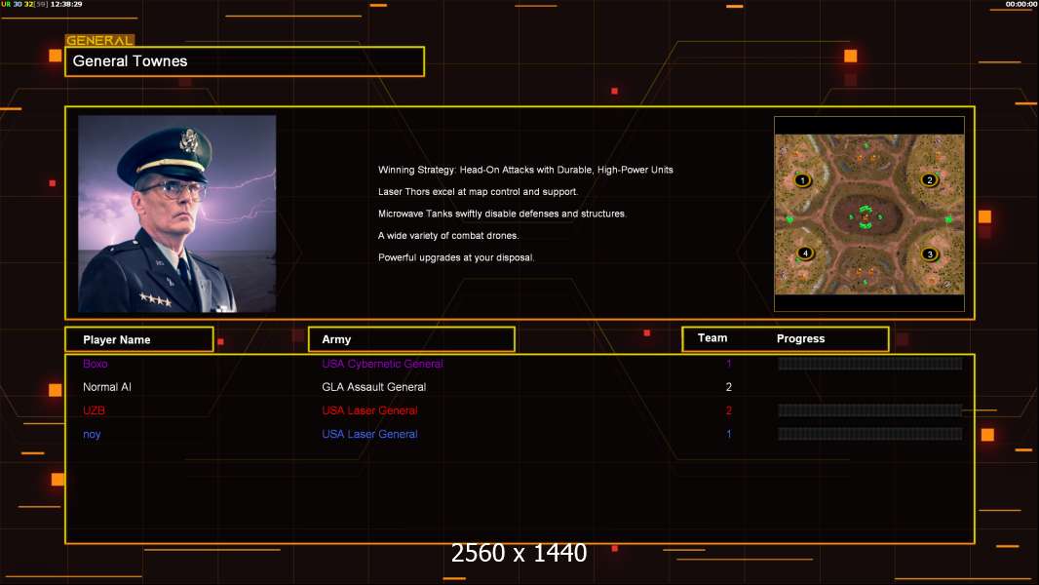Click noy's USA Laser General army
This screenshot has width=1039, height=585.
coord(369,434)
